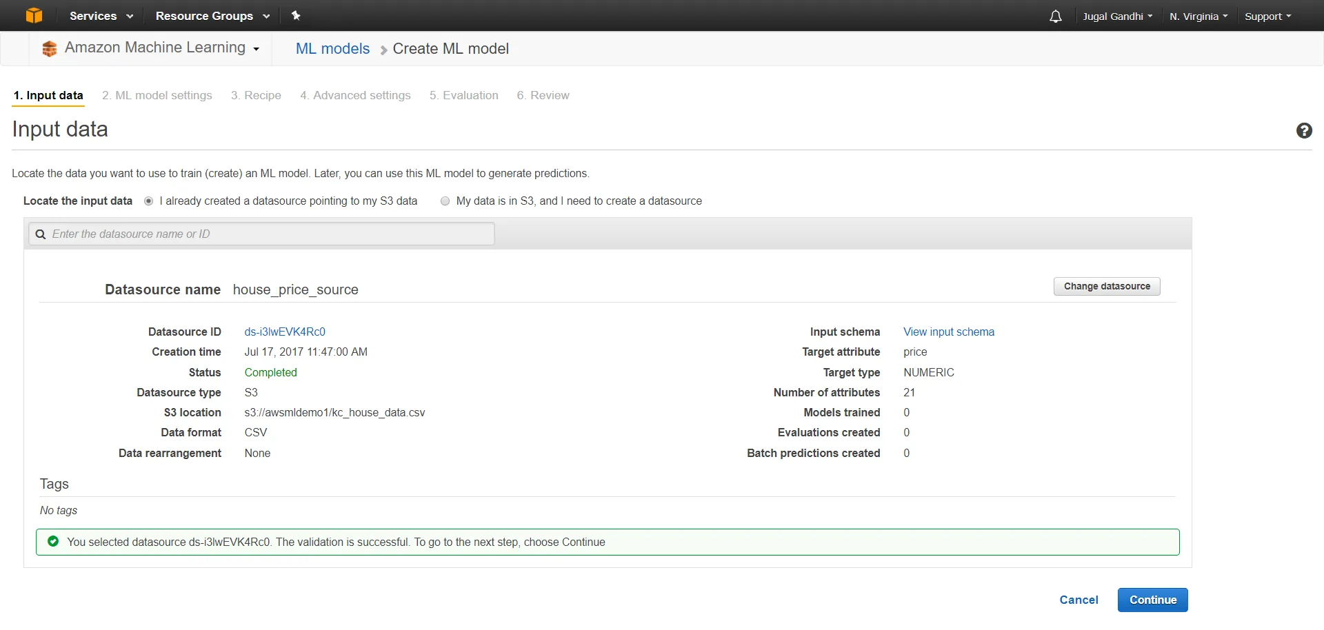Image resolution: width=1324 pixels, height=630 pixels.
Task: Open the notifications bell icon
Action: click(x=1055, y=16)
